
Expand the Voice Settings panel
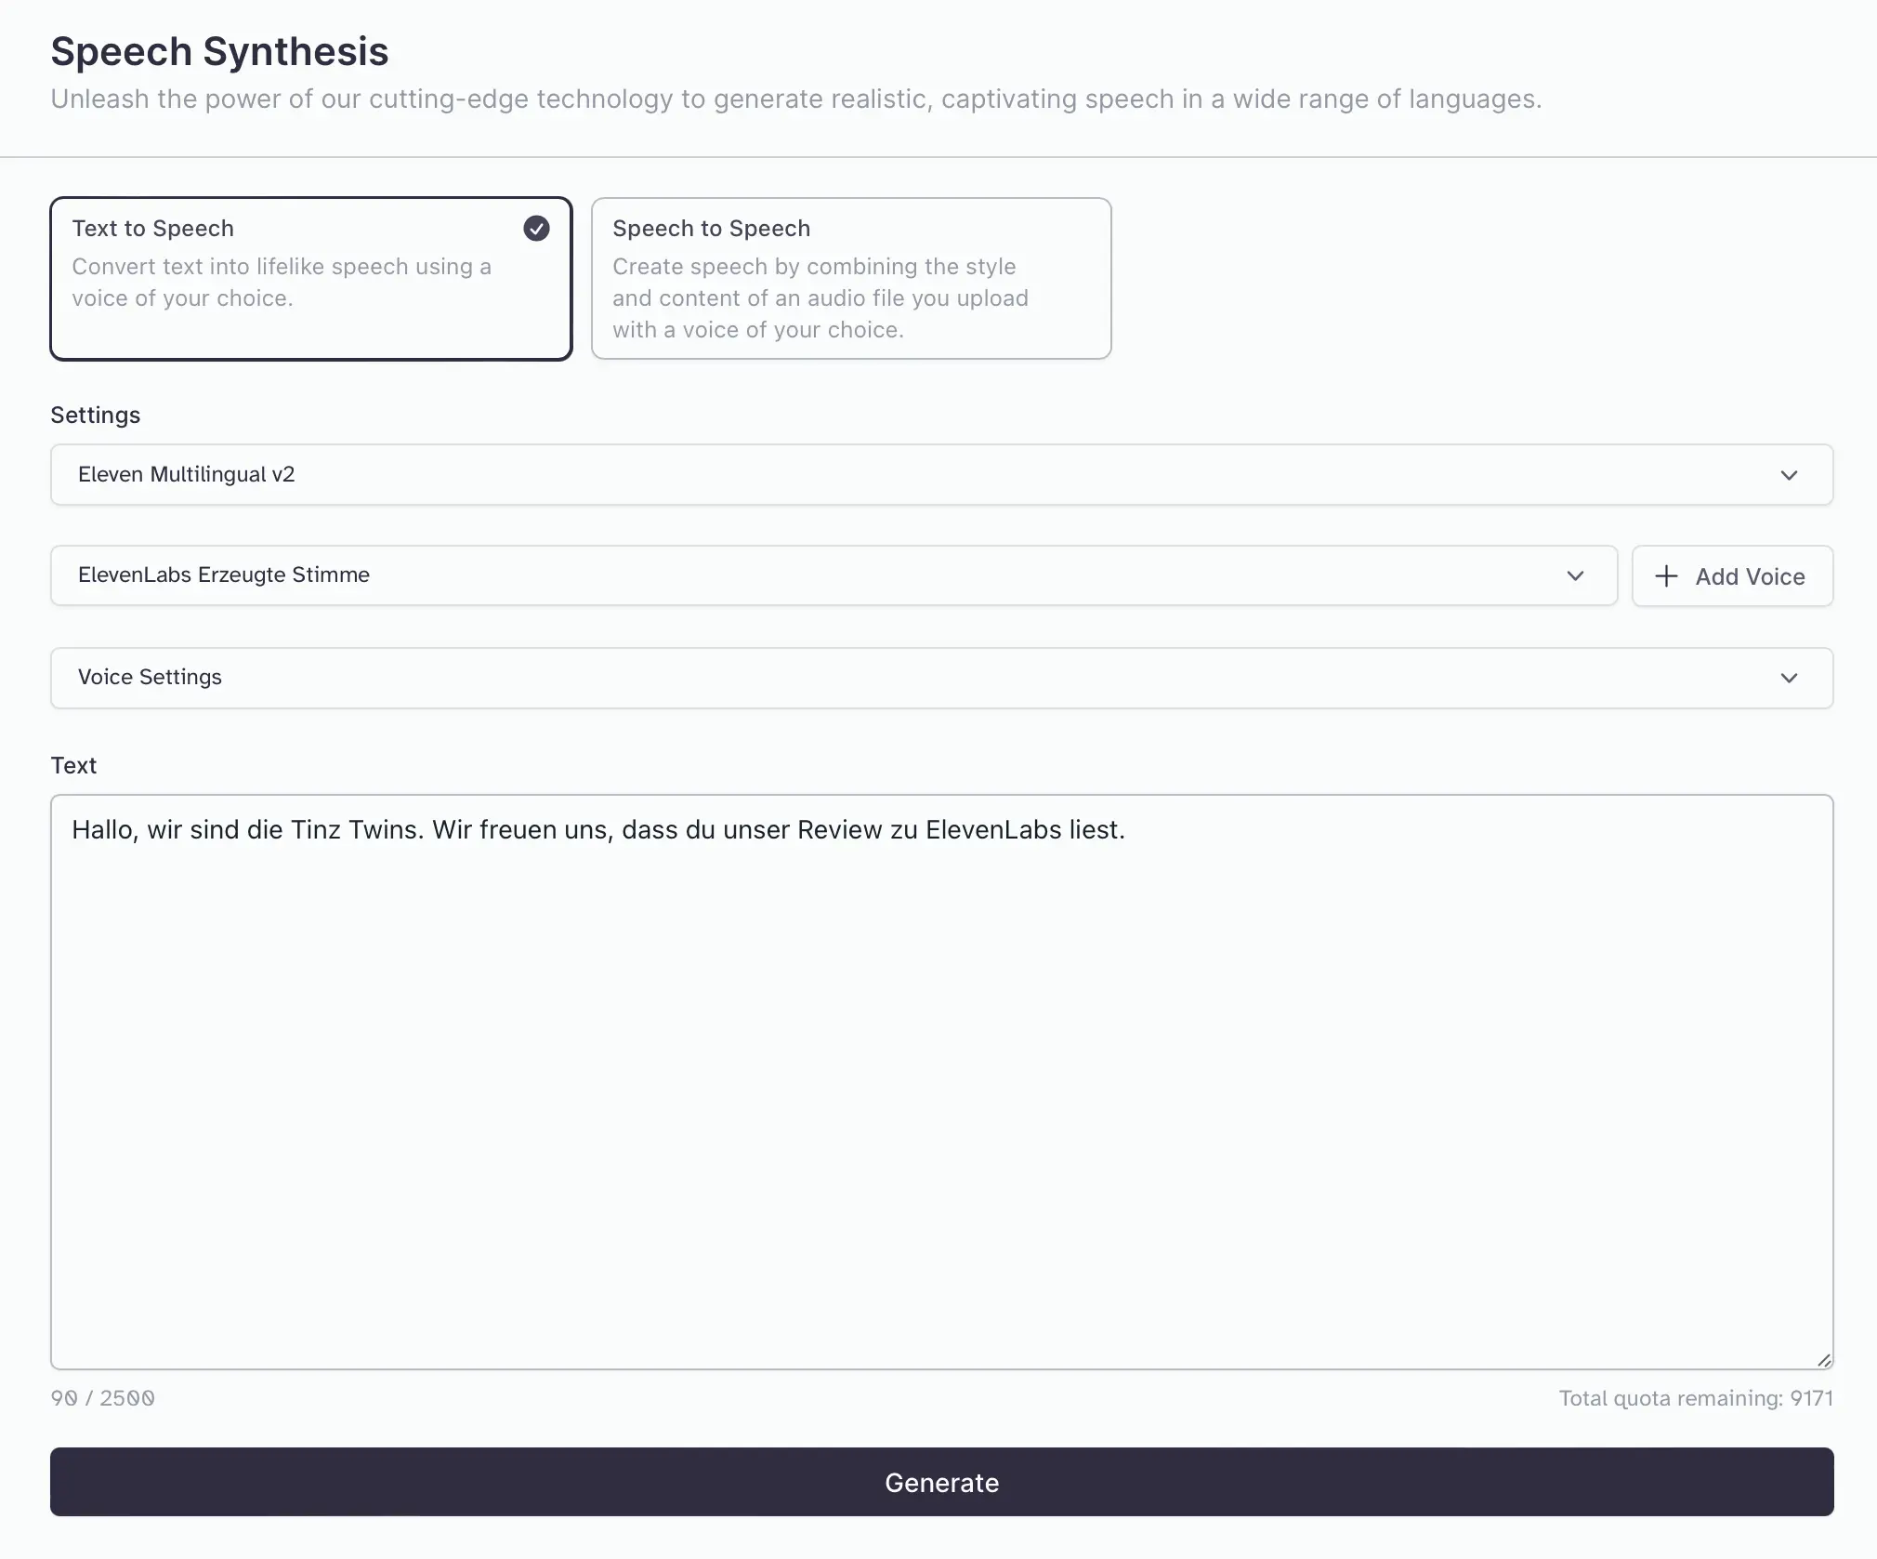[941, 678]
